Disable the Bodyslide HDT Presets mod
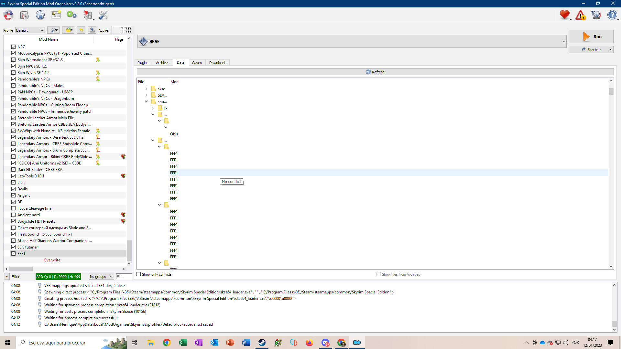Image resolution: width=621 pixels, height=349 pixels. pos(13,221)
